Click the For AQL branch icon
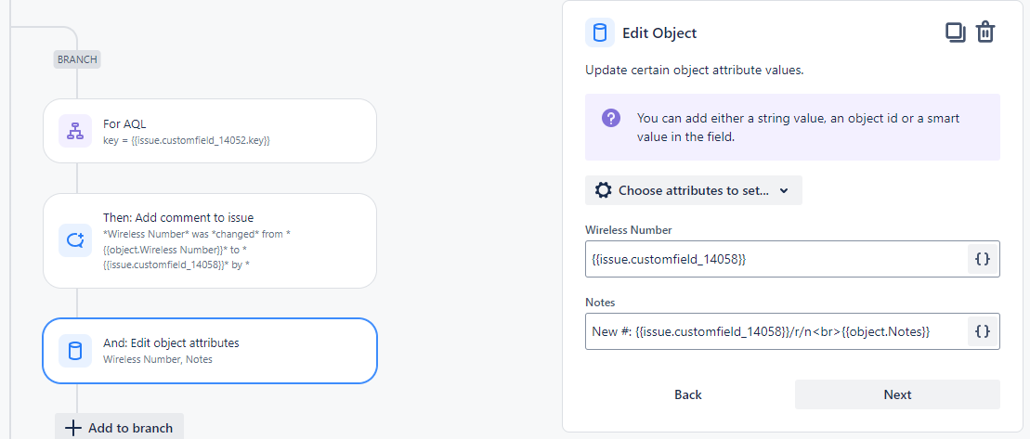The height and width of the screenshot is (439, 1030). point(74,131)
